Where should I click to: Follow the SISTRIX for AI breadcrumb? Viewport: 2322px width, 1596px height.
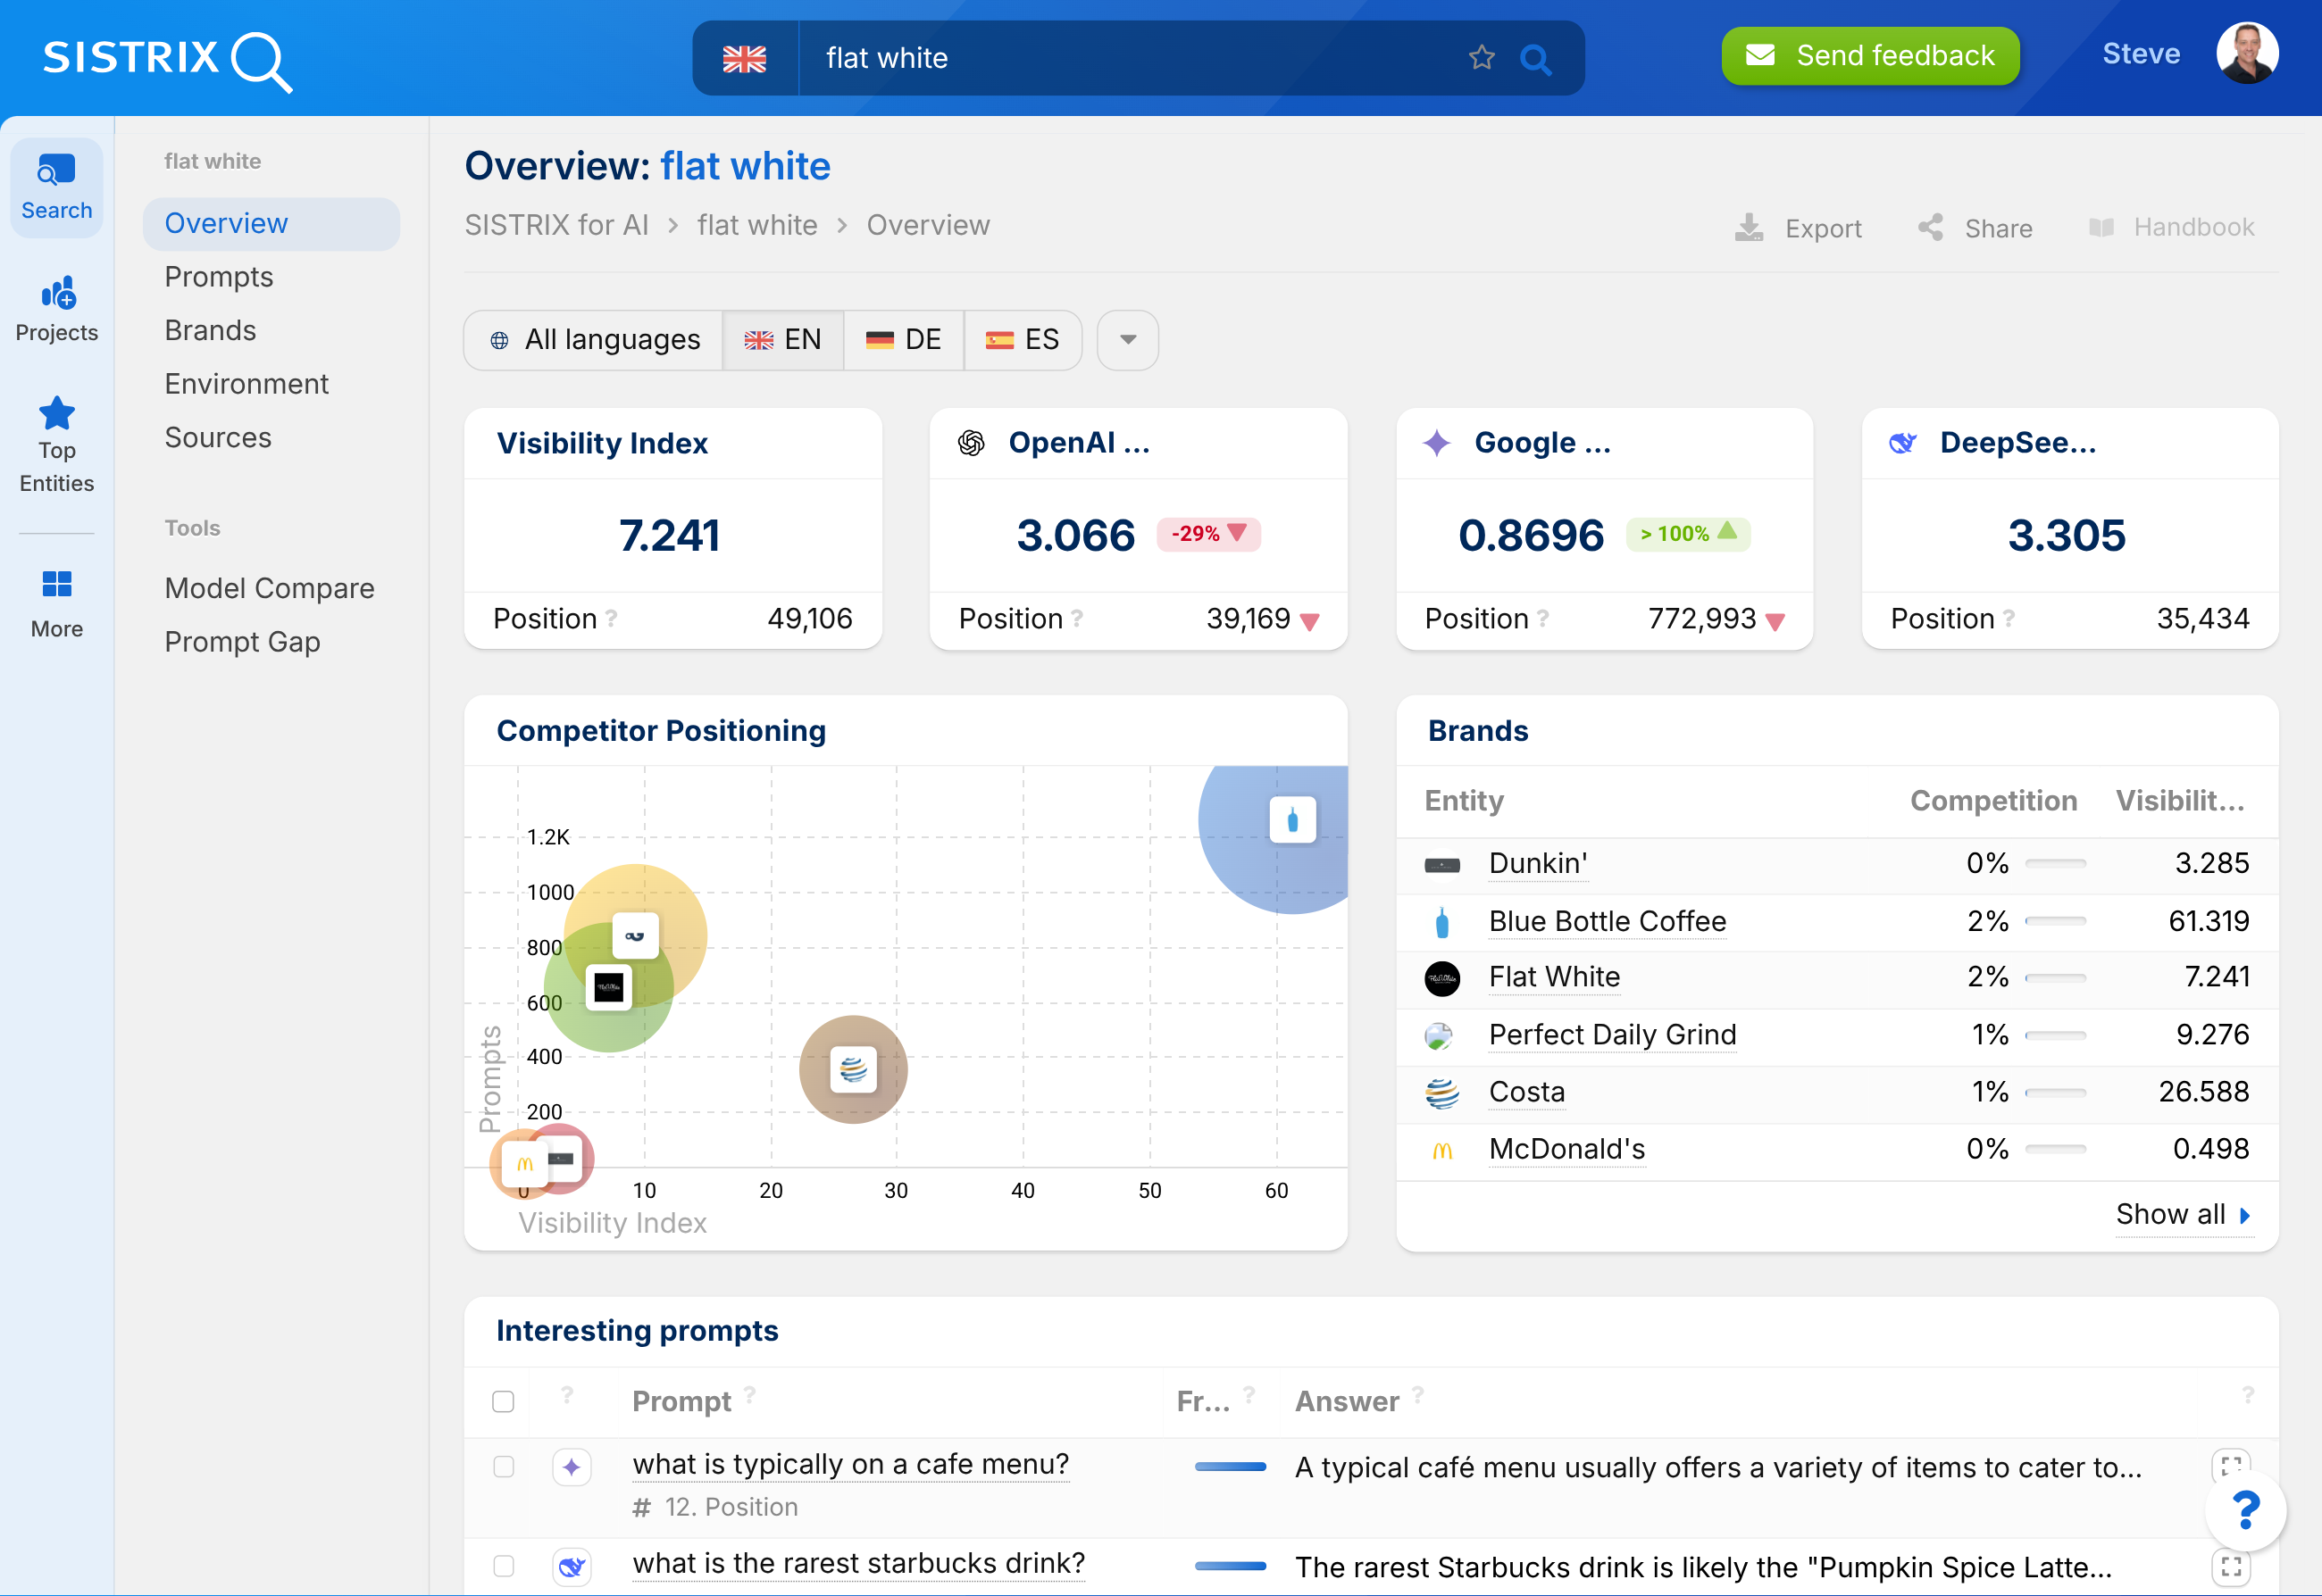click(556, 225)
